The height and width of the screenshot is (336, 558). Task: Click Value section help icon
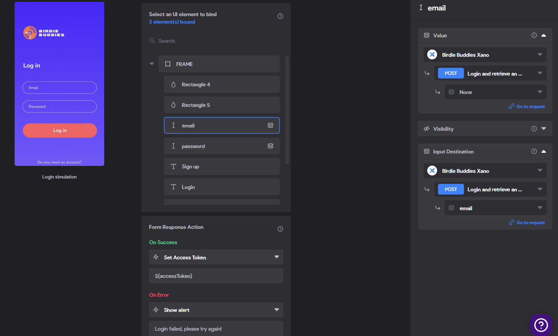pos(534,35)
